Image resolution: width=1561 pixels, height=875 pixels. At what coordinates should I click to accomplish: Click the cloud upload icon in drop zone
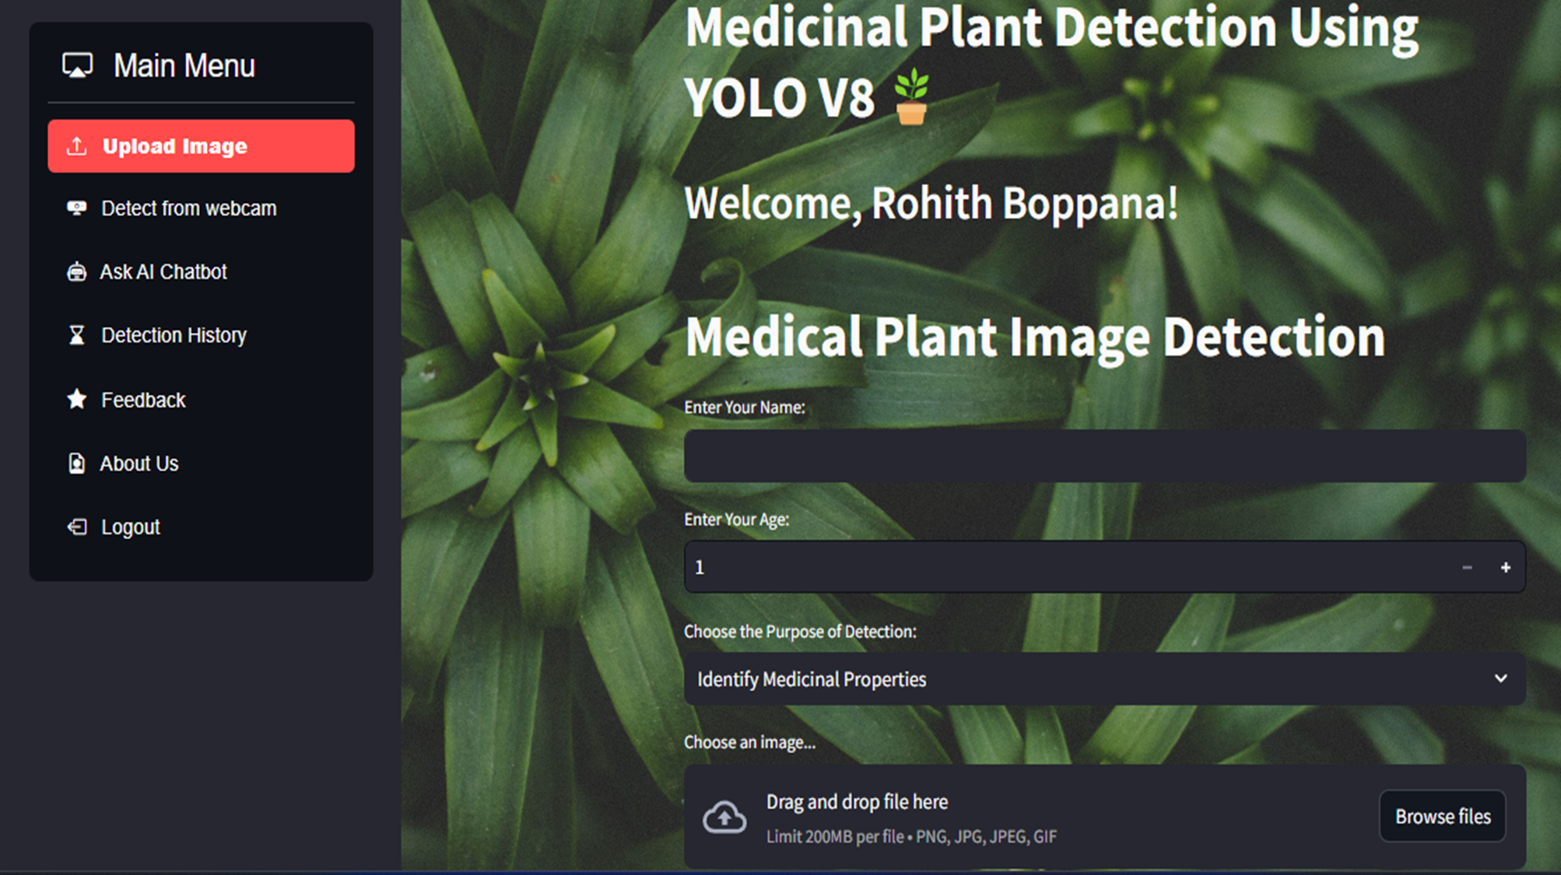tap(724, 817)
